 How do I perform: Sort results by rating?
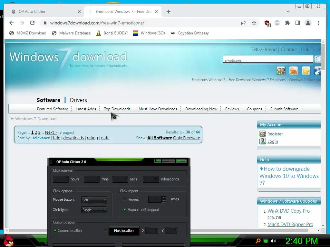[x=92, y=138]
